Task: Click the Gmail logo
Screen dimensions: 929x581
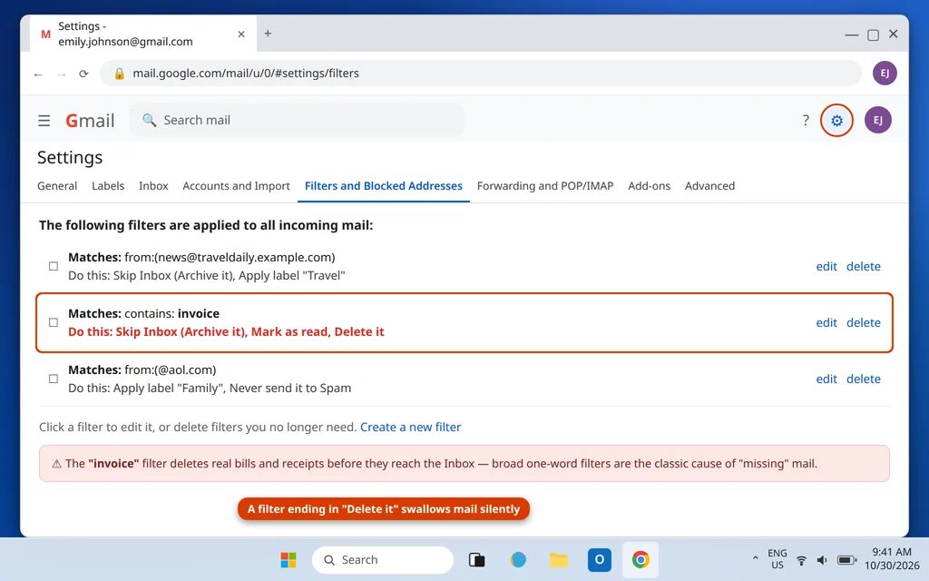Action: pyautogui.click(x=90, y=121)
